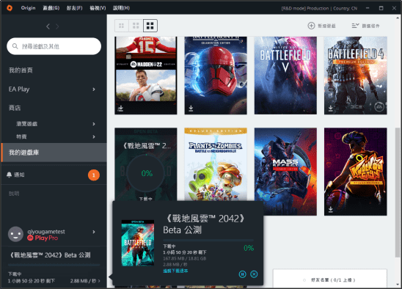Switch to medium grid view
This screenshot has height=289, width=402.
pos(136,26)
